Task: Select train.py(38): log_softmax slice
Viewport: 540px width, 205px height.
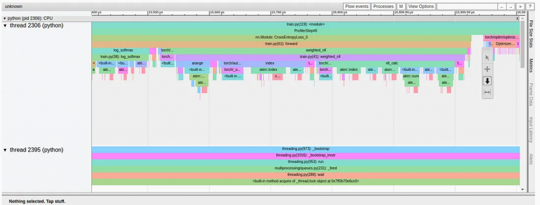Action: [x=120, y=57]
